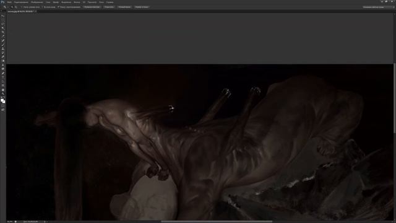Toggle Quick Mask mode
Image resolution: width=396 pixels, height=223 pixels.
[x=2, y=106]
